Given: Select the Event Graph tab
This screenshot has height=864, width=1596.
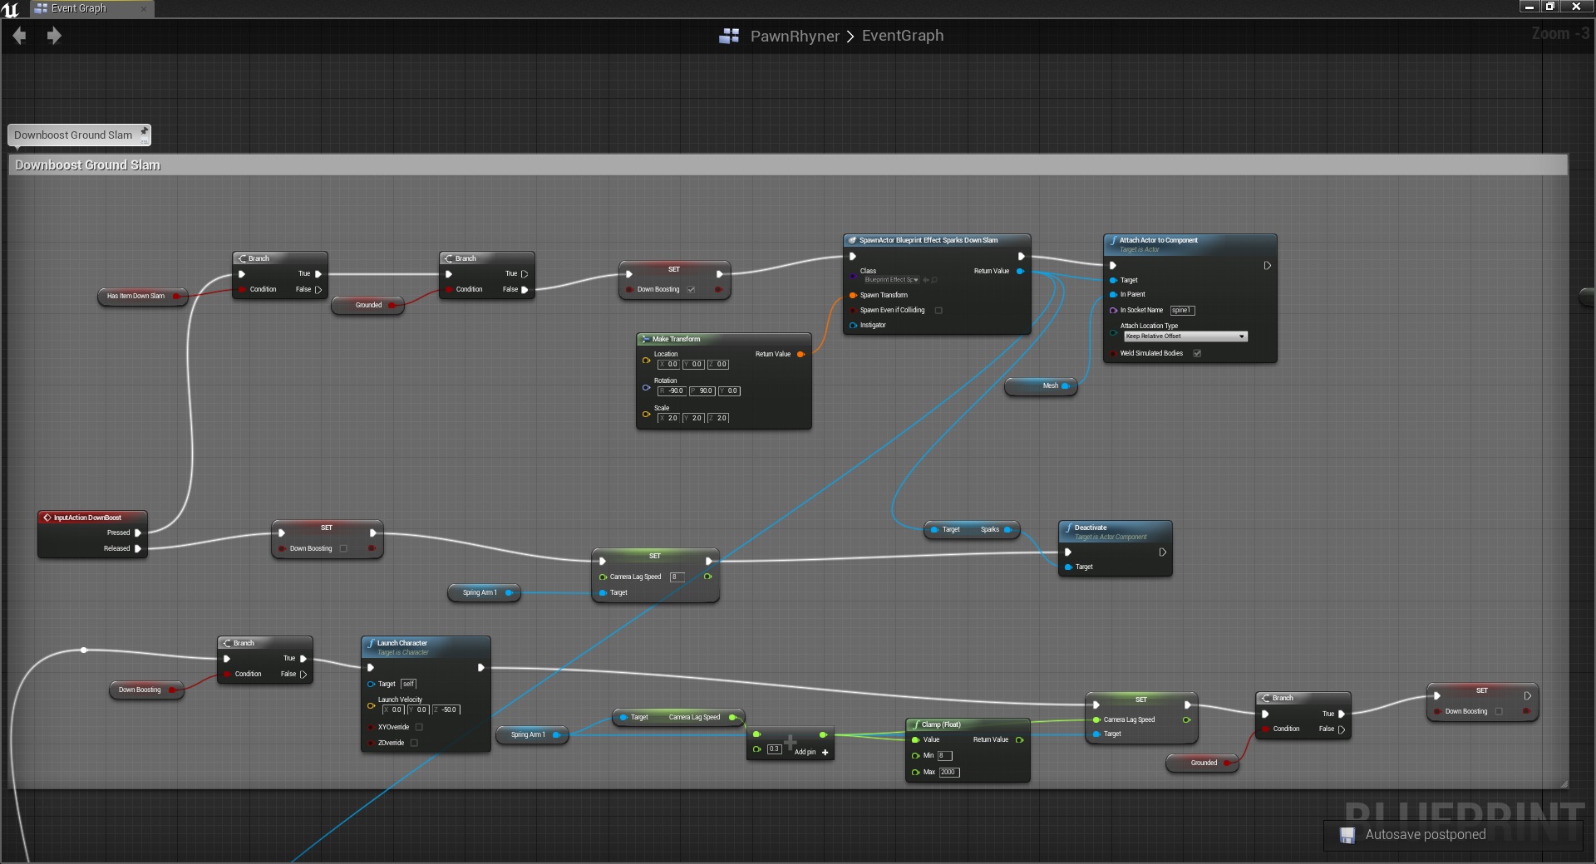Looking at the screenshot, I should click(78, 8).
